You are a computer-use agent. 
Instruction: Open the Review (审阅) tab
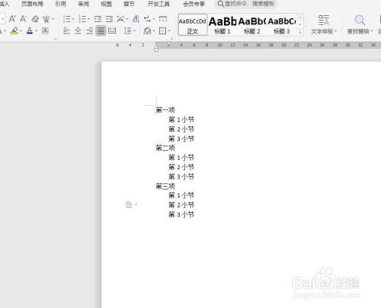83,4
